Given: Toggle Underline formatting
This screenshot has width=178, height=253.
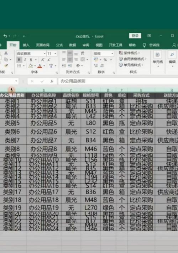Looking at the screenshot, I should coord(31,60).
